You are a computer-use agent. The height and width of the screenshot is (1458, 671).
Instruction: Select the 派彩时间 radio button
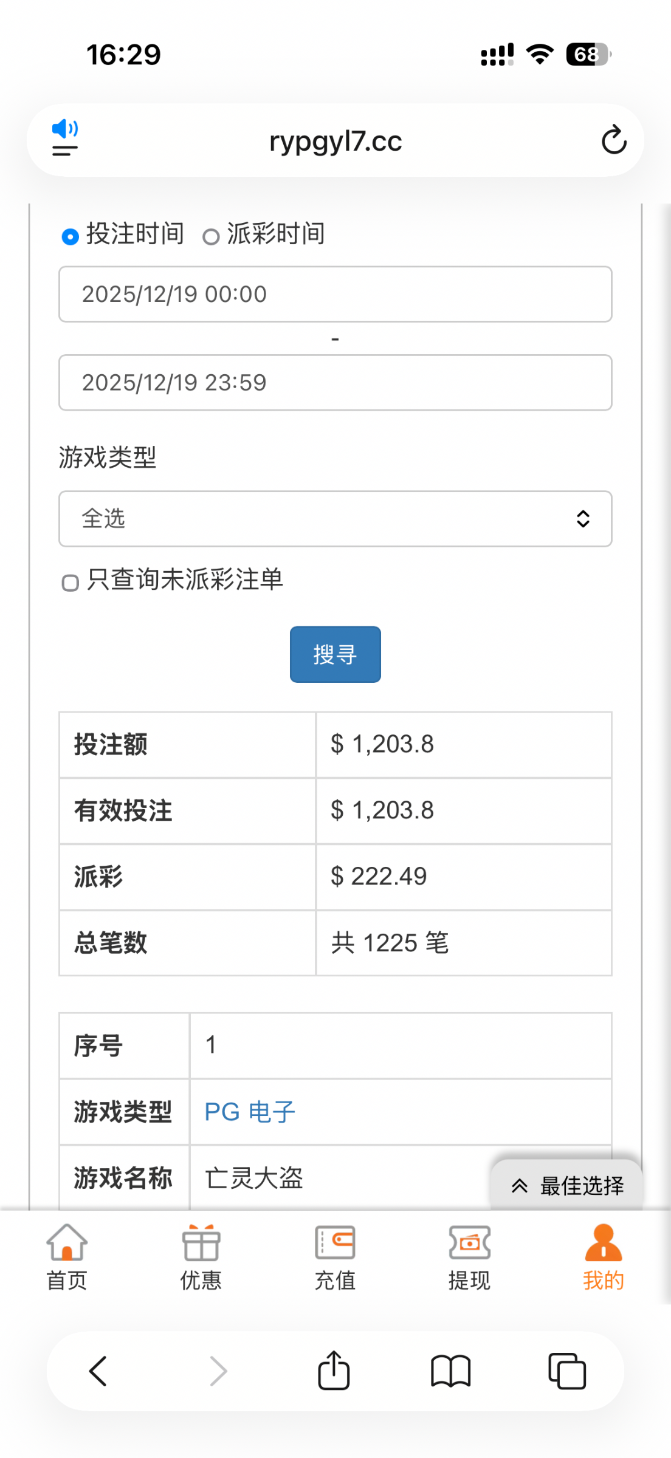(x=211, y=236)
